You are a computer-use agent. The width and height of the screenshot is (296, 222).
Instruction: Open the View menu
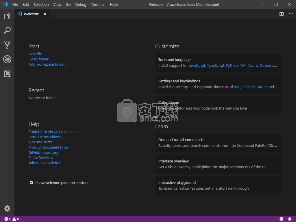(57, 4)
